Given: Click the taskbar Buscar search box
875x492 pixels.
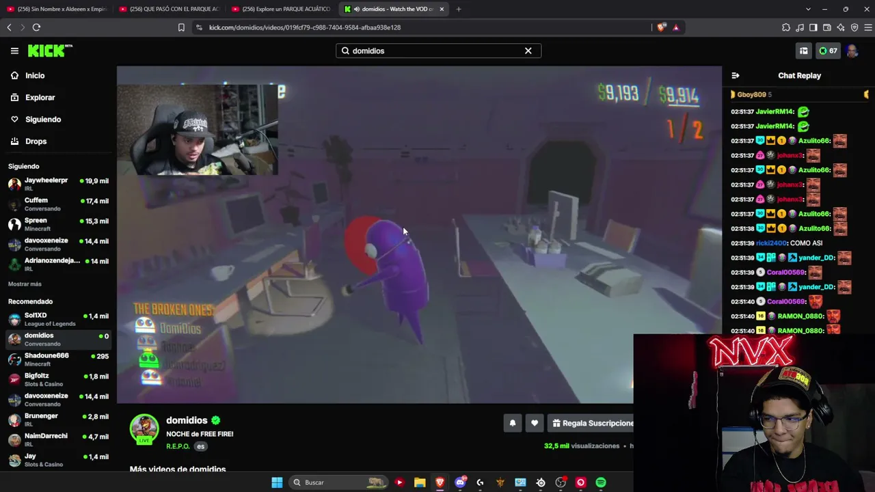Looking at the screenshot, I should [x=337, y=482].
